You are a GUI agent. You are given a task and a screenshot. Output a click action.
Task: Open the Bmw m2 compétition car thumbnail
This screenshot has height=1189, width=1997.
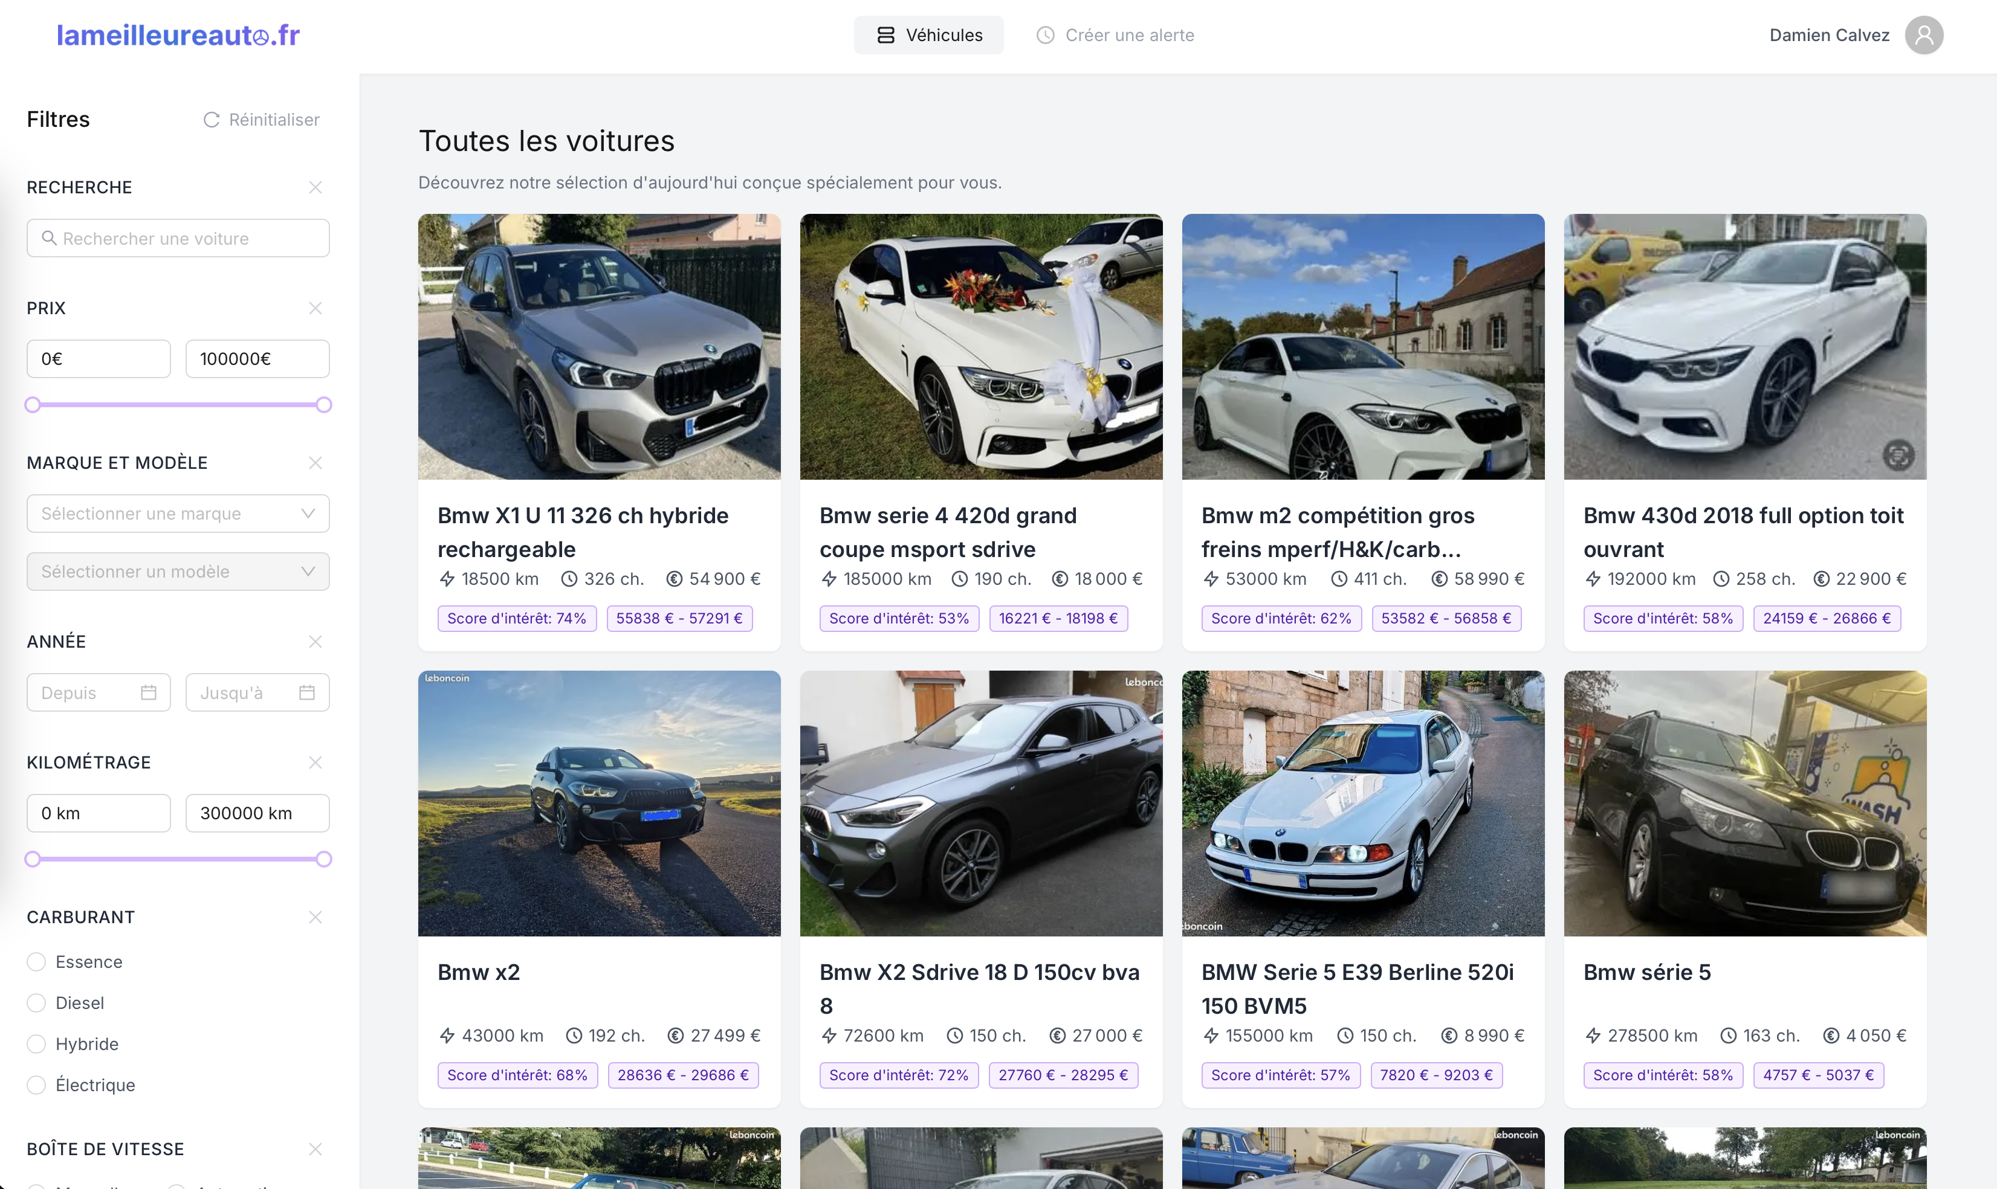[1362, 346]
